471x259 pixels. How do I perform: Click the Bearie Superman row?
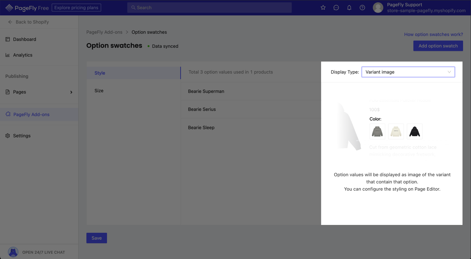click(x=251, y=91)
